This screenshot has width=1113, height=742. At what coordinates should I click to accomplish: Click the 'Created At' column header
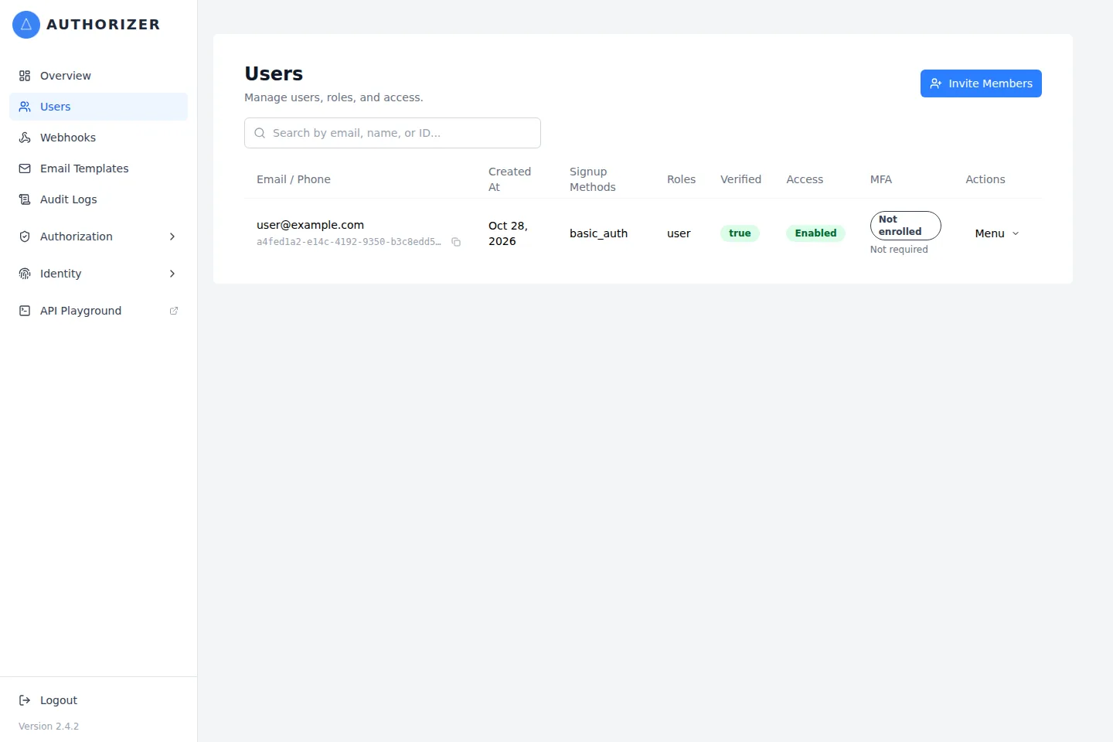[509, 179]
